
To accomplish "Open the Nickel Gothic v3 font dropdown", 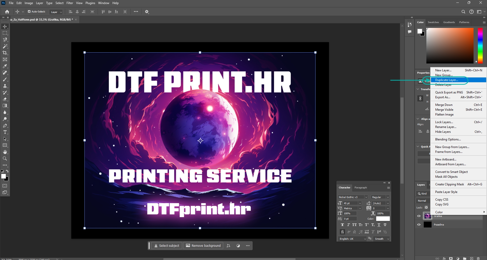I will pos(366,197).
